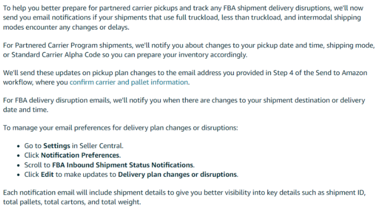Image resolution: width=375 pixels, height=207 pixels.
Task: Click the bold Settings word in bullet list
Action: (57, 146)
